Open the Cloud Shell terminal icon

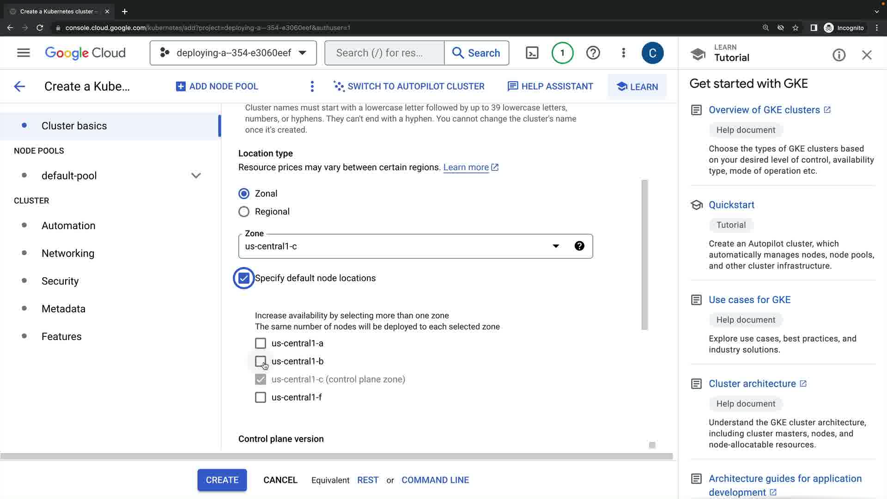(532, 53)
